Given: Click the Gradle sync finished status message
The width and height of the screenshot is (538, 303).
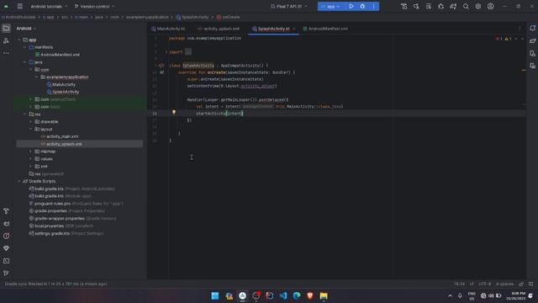Looking at the screenshot, I should 56,284.
